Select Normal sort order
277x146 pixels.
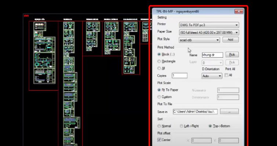coord(159,126)
